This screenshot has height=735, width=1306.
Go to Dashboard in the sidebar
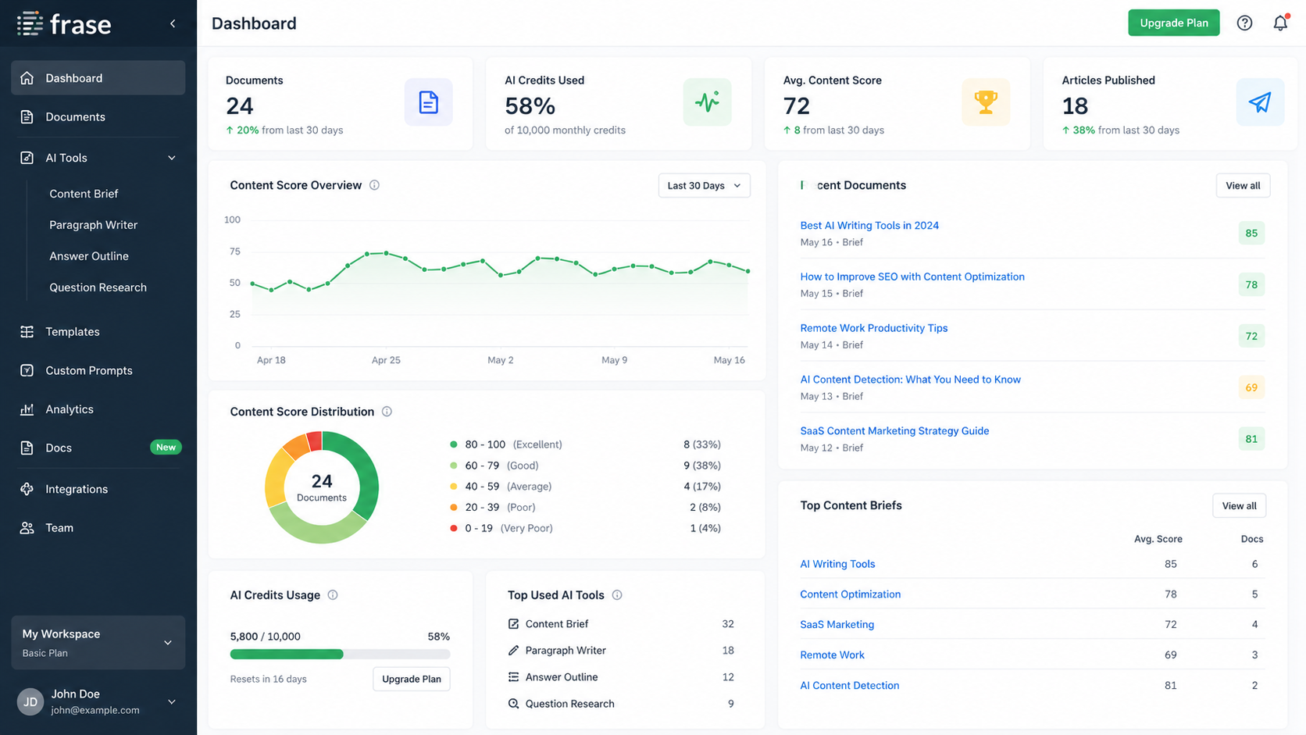(98, 78)
